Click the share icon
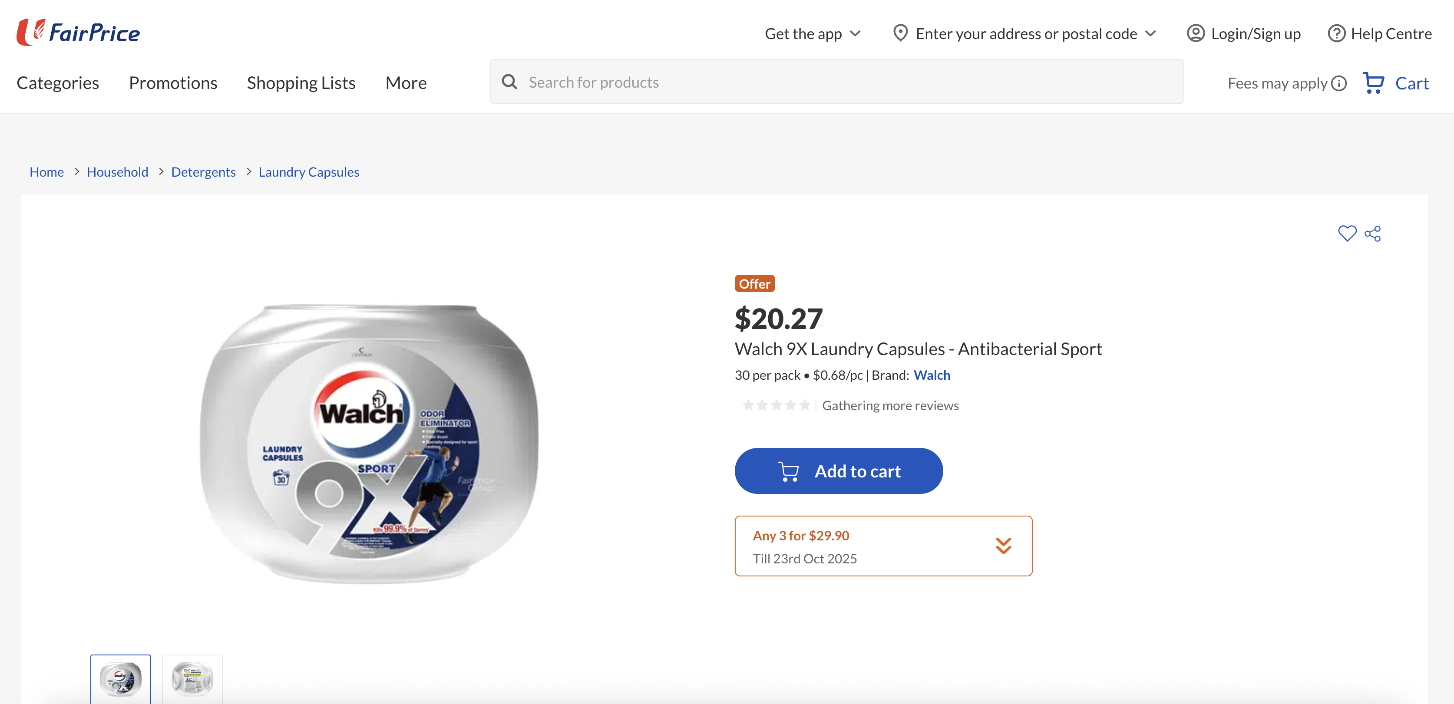 (x=1373, y=234)
